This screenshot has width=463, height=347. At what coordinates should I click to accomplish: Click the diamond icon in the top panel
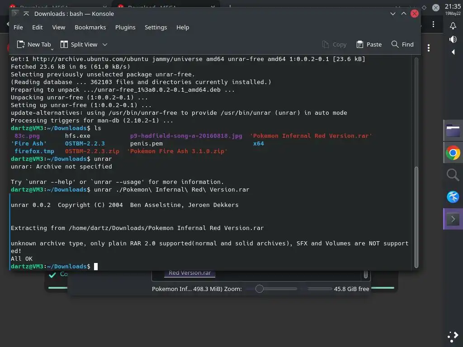click(424, 8)
